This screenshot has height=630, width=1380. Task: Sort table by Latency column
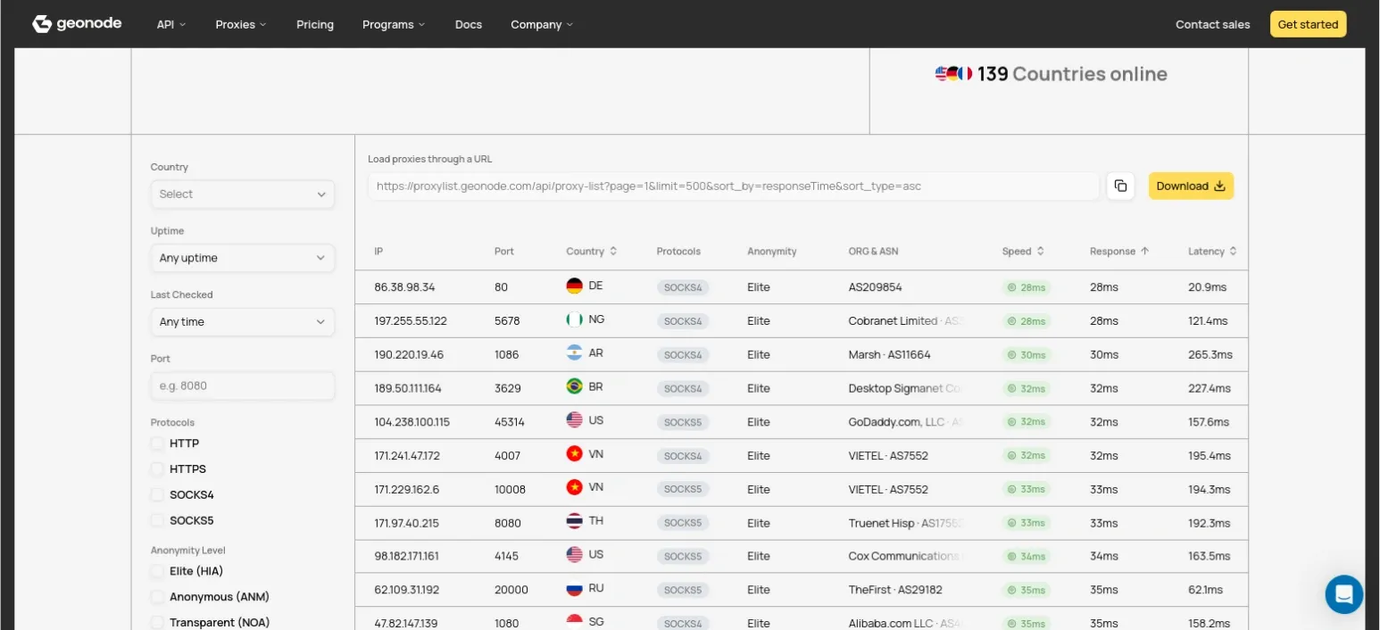pyautogui.click(x=1212, y=252)
